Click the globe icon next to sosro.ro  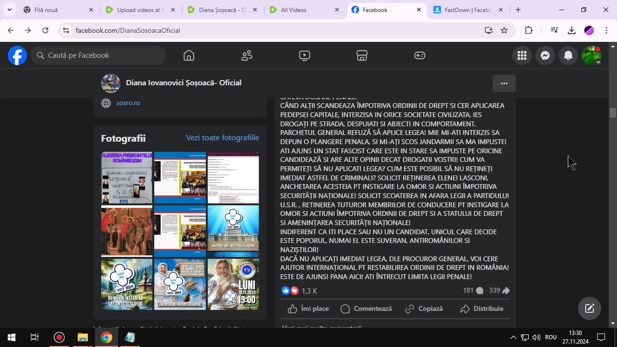coord(106,103)
